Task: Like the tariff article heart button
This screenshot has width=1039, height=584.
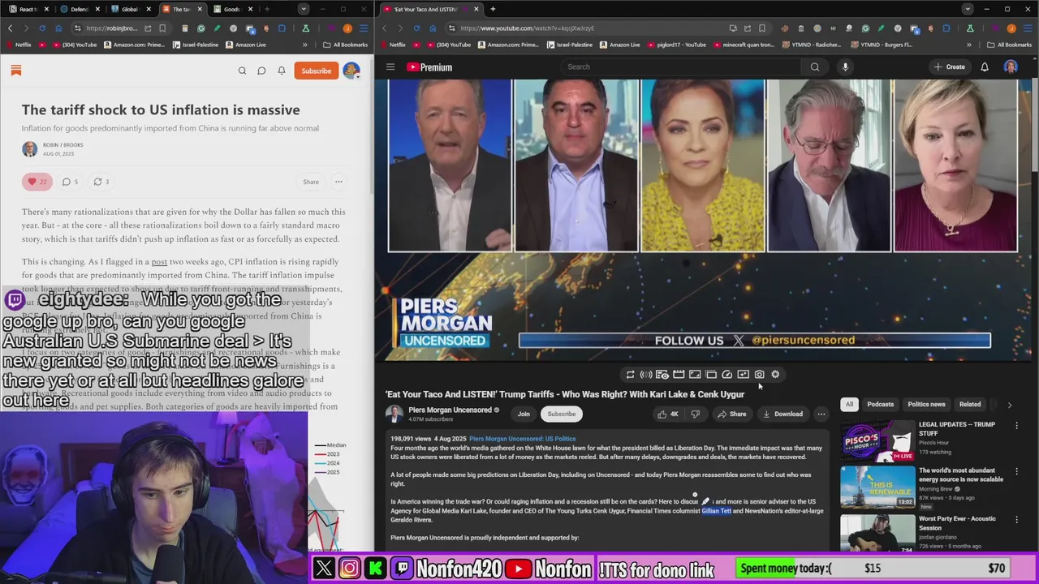Action: tap(37, 182)
